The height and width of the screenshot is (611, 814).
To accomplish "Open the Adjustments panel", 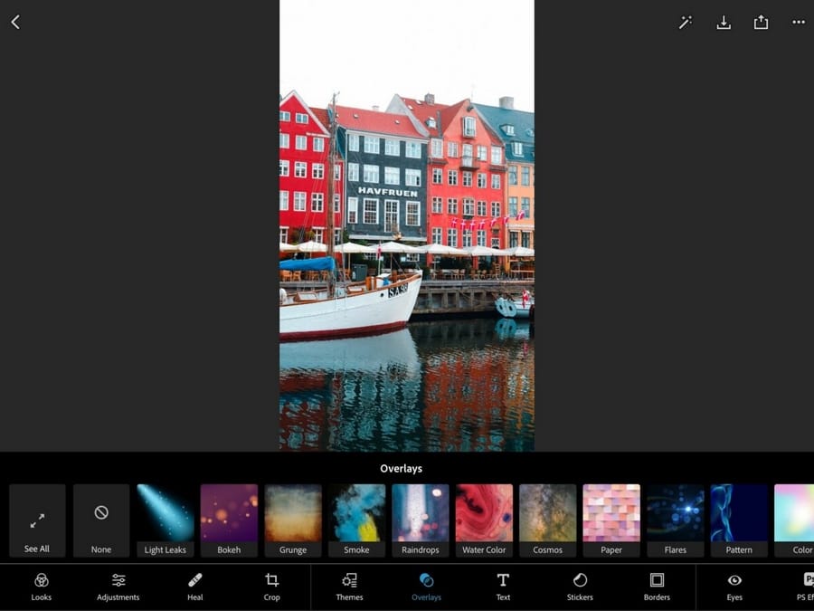I will pos(118,587).
